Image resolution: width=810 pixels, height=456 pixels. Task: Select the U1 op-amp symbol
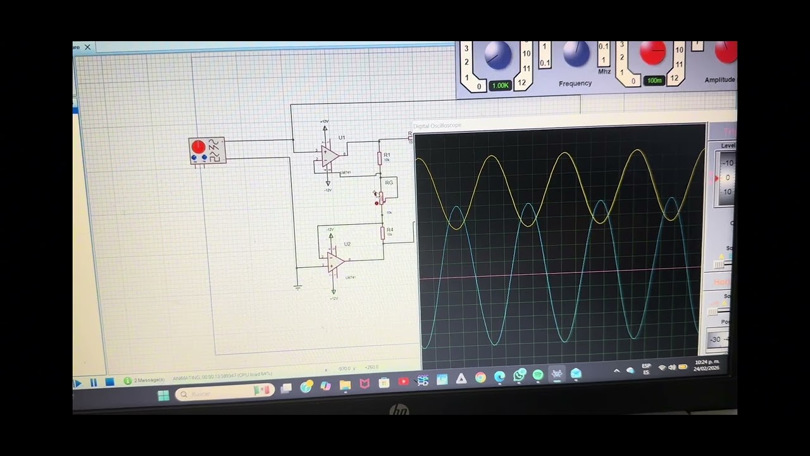pos(330,156)
